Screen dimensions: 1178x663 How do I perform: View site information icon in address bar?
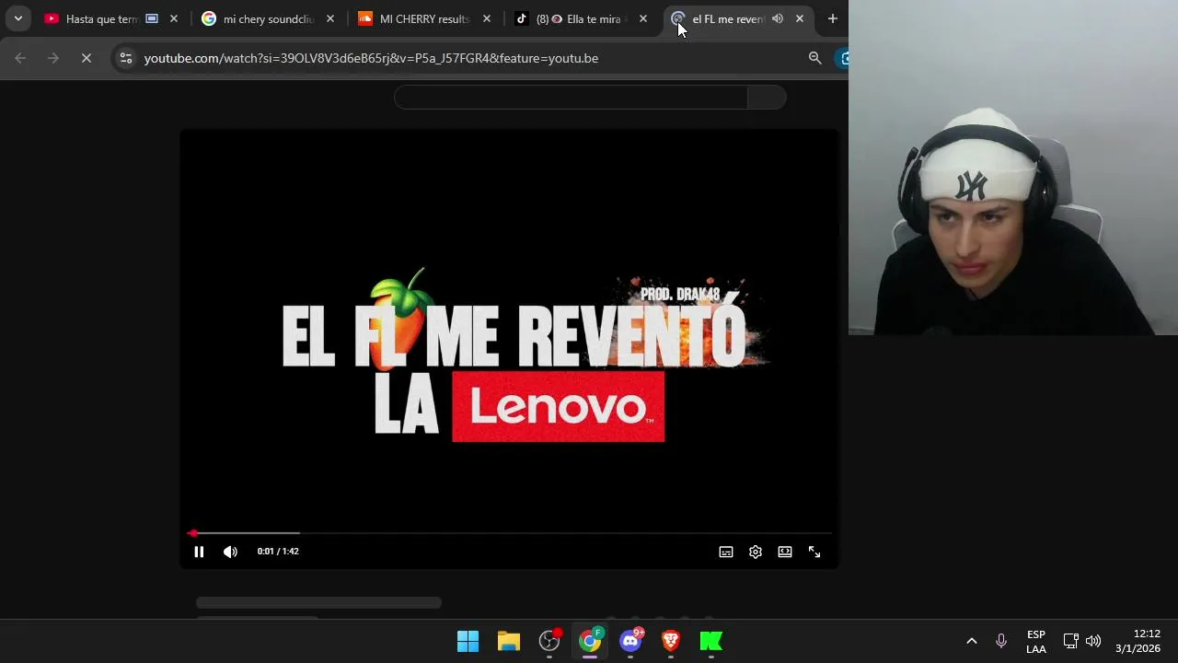click(x=126, y=58)
